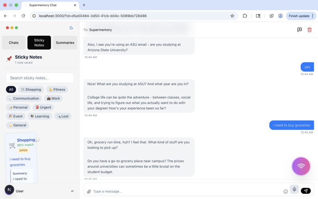Filter notes by Personal category
The image size is (318, 199).
coord(18,107)
